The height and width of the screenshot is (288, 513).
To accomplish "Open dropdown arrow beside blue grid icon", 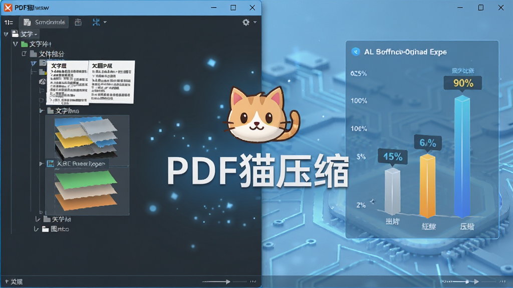I will coord(105,22).
